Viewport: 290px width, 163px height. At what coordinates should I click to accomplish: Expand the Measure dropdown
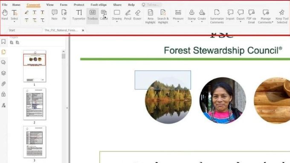(178, 22)
